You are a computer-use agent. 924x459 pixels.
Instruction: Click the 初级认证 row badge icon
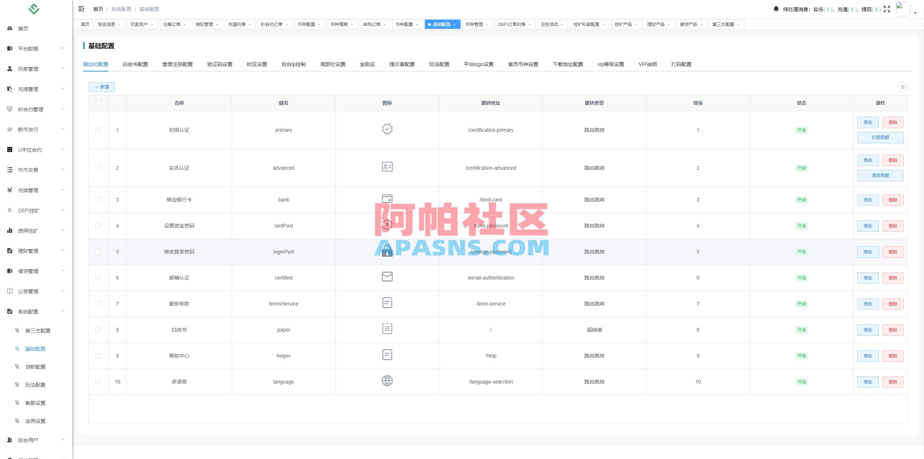387,129
